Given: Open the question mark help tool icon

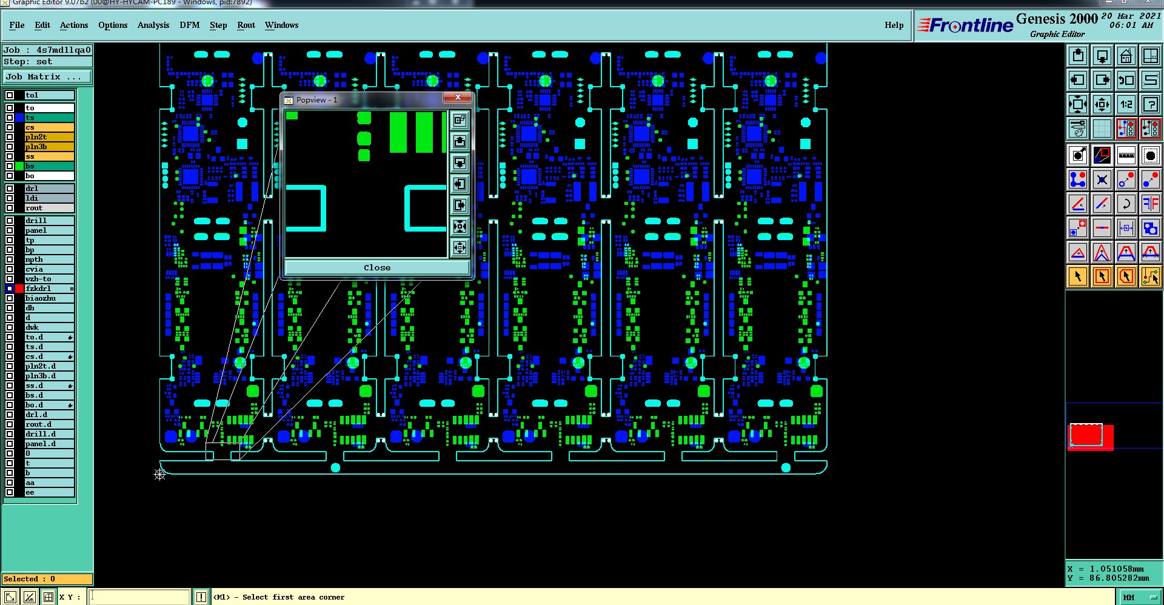Looking at the screenshot, I should point(1150,105).
